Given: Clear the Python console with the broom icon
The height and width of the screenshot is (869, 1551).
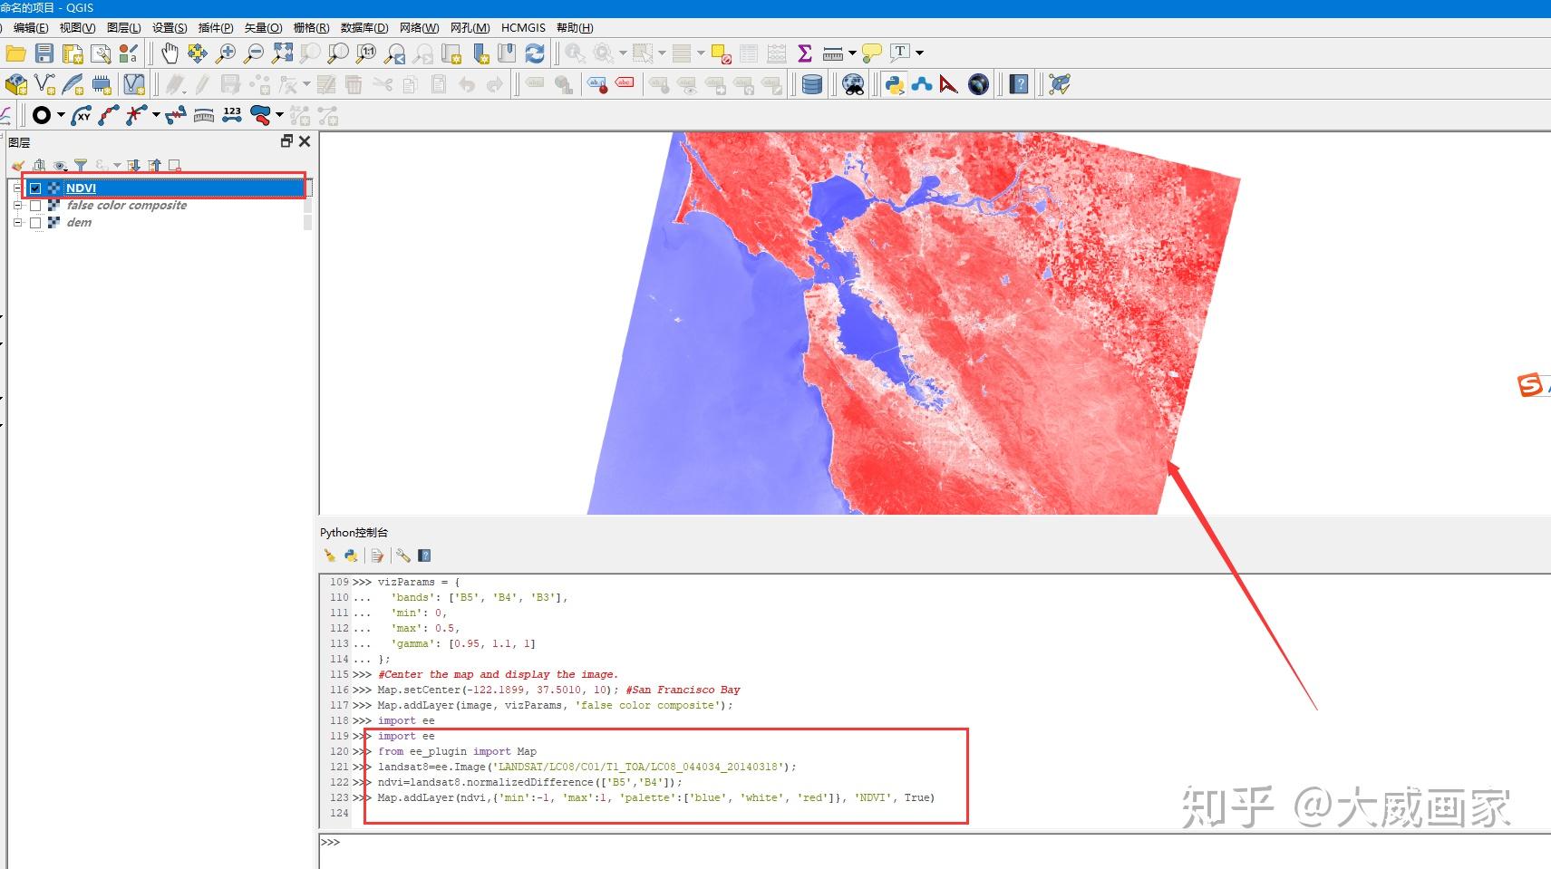Looking at the screenshot, I should click(x=330, y=555).
